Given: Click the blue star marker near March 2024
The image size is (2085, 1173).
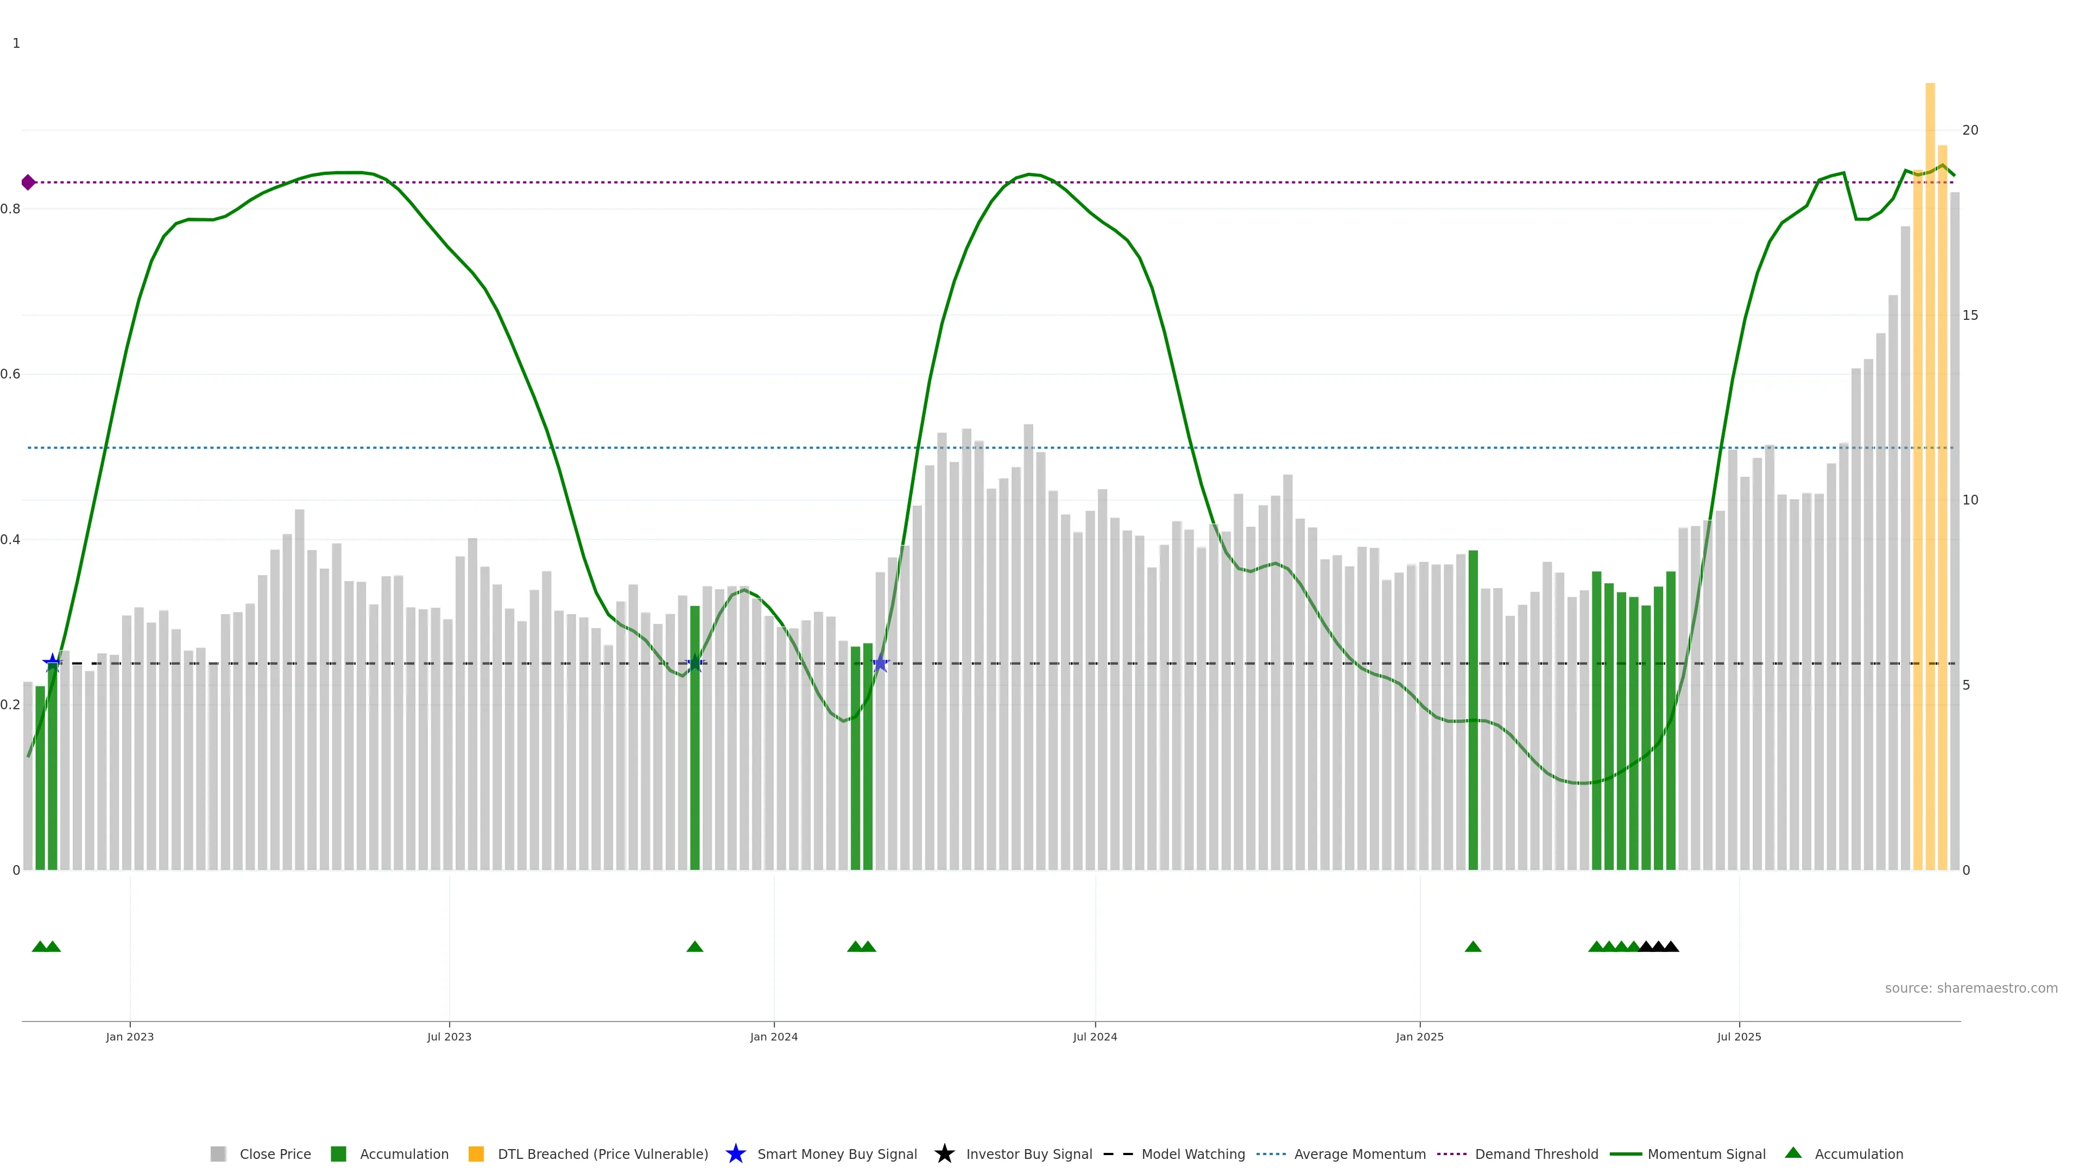Looking at the screenshot, I should [881, 664].
